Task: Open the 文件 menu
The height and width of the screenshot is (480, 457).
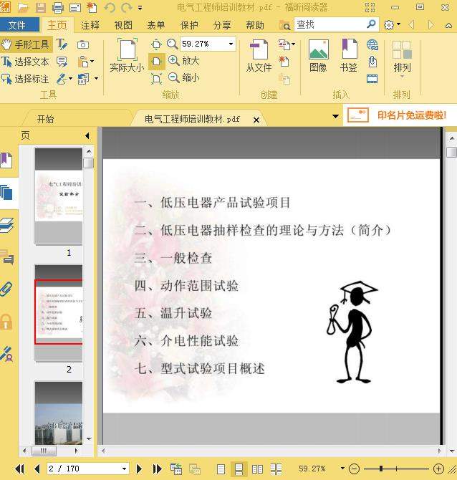Action: [x=19, y=25]
